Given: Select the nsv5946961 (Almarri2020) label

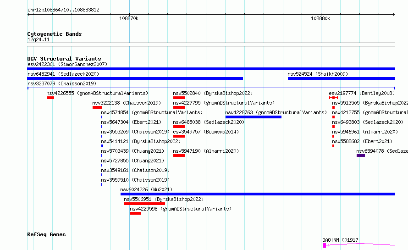Looking at the screenshot, I should pos(365,132).
